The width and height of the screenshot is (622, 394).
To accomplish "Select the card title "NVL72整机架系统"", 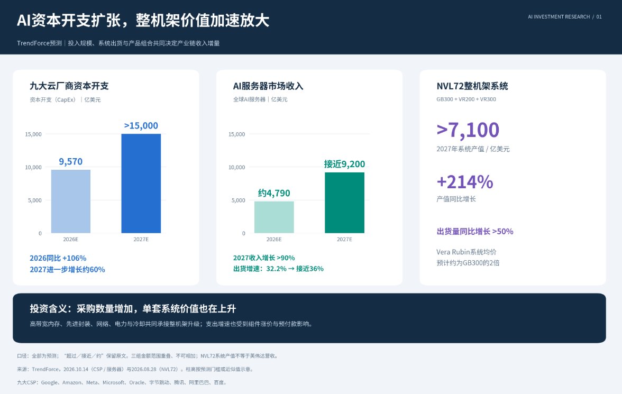I will [472, 86].
